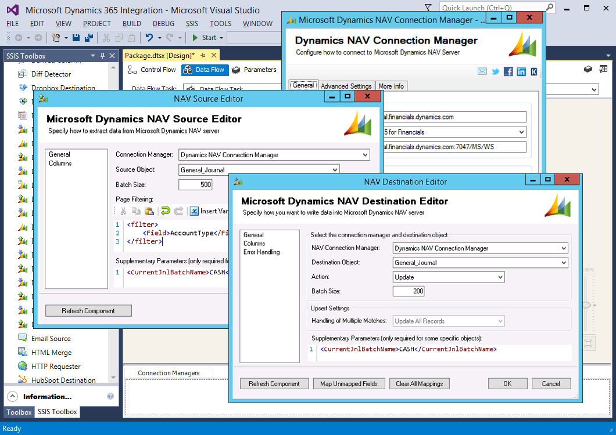Image resolution: width=616 pixels, height=435 pixels.
Task: Click the Undo arrow in main toolbar
Action: [149, 38]
